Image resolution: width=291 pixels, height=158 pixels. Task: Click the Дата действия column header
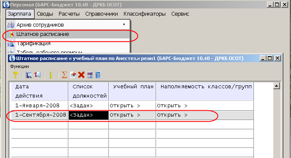pyautogui.click(x=40, y=91)
